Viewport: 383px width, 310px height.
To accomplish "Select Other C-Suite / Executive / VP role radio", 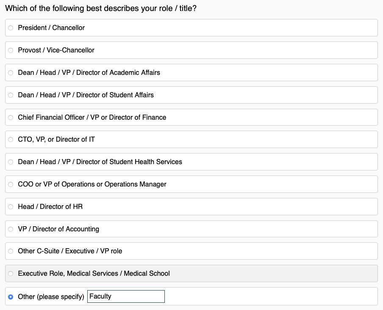I will tap(11, 251).
